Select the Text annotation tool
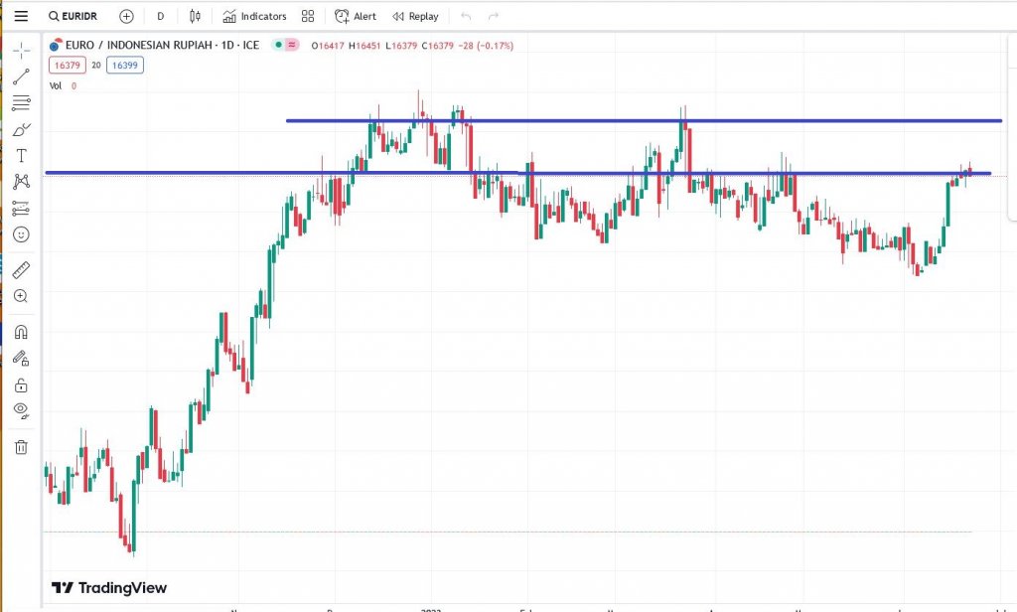Screen dimensions: 1017x612 (x=21, y=156)
